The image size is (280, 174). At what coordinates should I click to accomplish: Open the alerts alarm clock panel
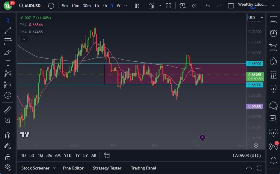click(273, 33)
